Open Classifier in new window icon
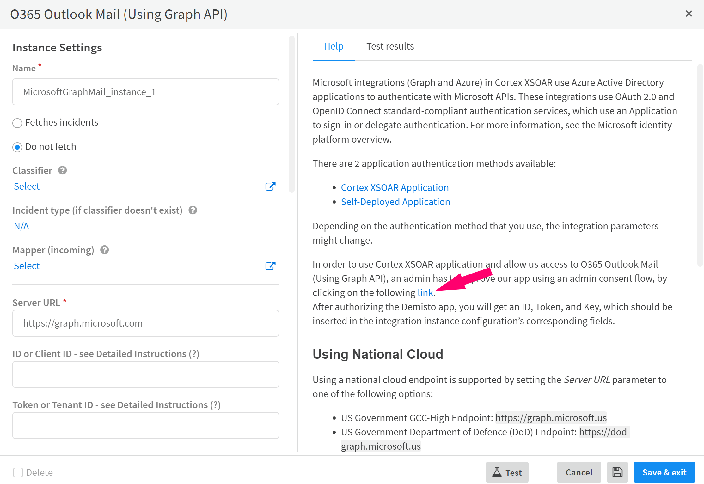Image resolution: width=704 pixels, height=484 pixels. tap(270, 186)
